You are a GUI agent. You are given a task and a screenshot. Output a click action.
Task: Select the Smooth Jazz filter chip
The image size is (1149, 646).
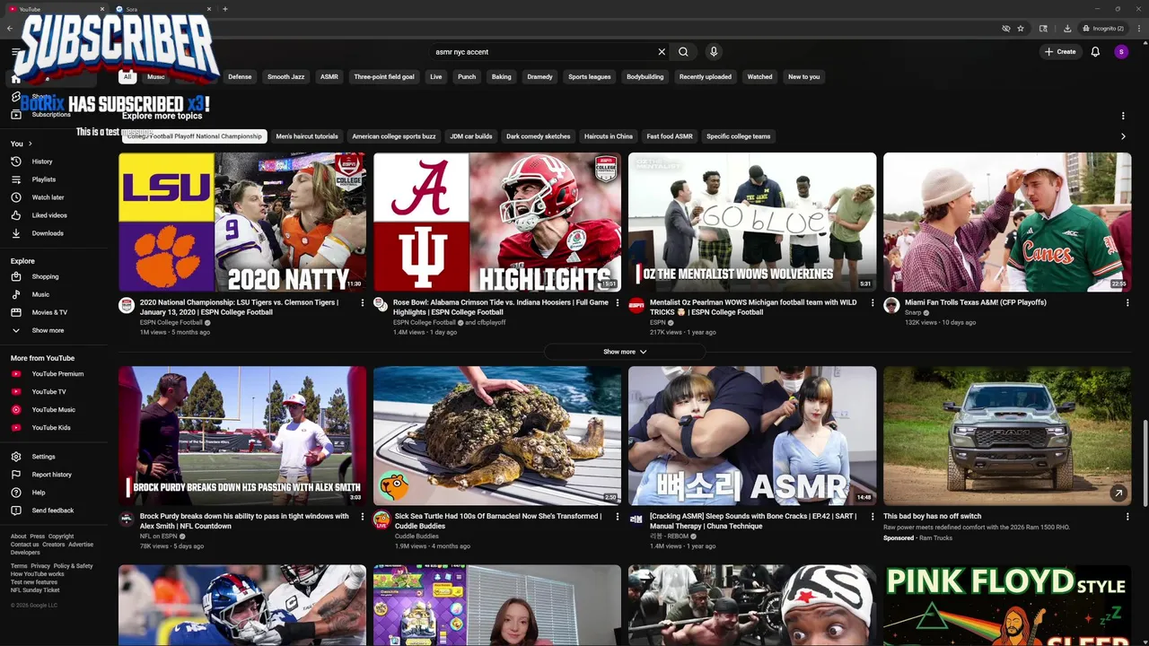coord(285,77)
